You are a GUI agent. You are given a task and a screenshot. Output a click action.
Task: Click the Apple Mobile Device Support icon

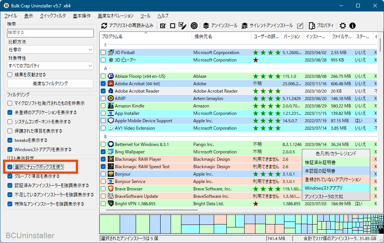coord(111,120)
